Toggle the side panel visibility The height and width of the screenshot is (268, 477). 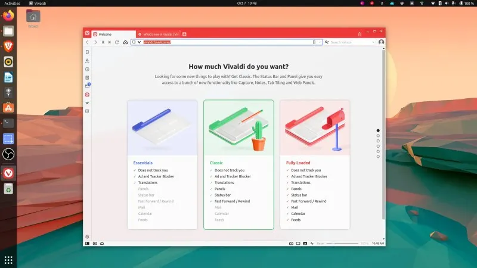(x=87, y=244)
